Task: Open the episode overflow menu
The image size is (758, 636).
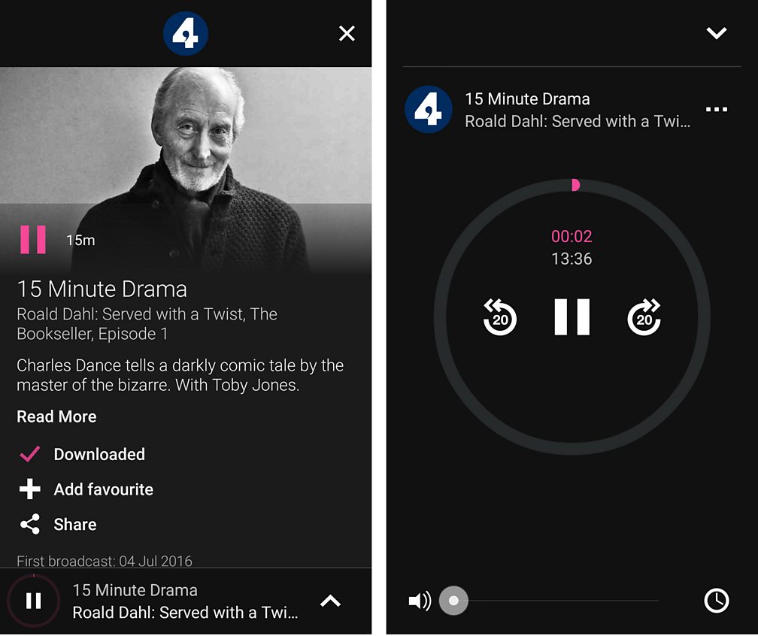Action: pos(717,109)
